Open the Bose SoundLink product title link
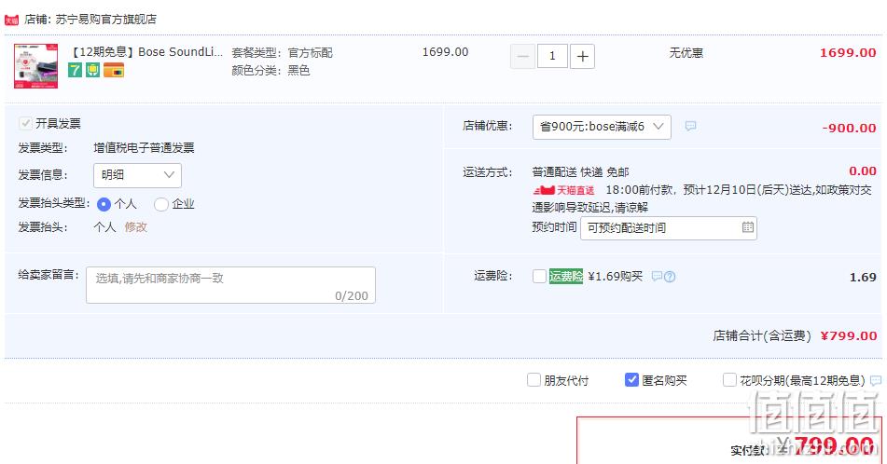The image size is (887, 464). coord(146,52)
